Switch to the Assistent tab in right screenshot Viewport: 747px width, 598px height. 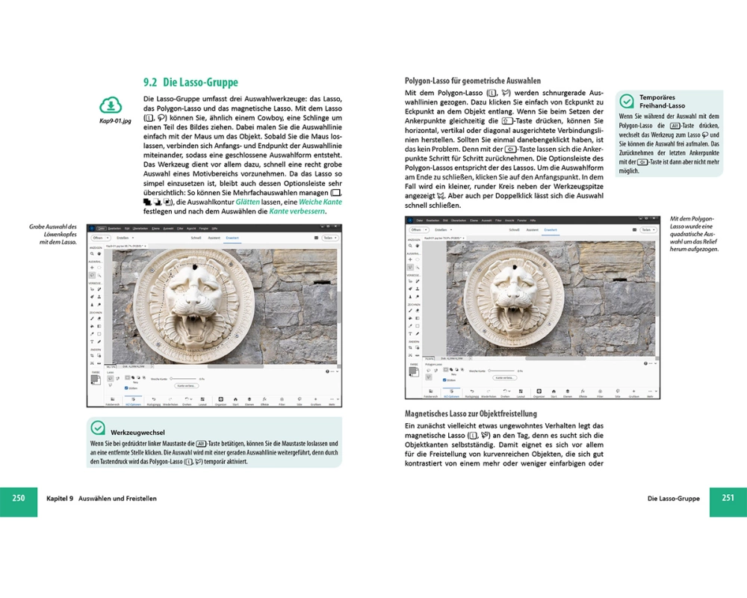[x=531, y=229]
